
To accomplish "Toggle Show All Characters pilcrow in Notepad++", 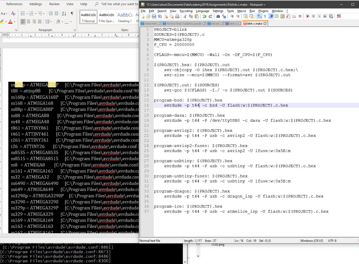I will 265,16.
